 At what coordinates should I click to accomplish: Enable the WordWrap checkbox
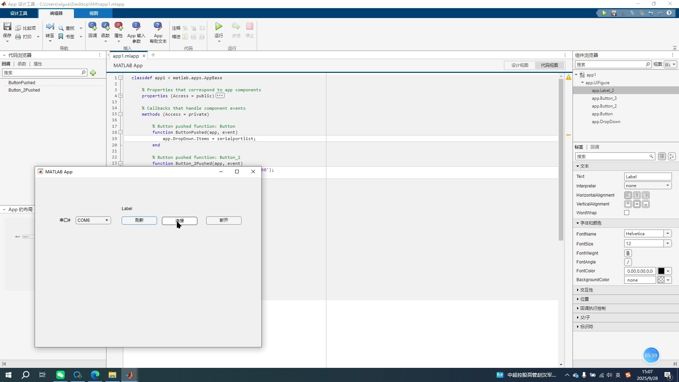coord(627,213)
